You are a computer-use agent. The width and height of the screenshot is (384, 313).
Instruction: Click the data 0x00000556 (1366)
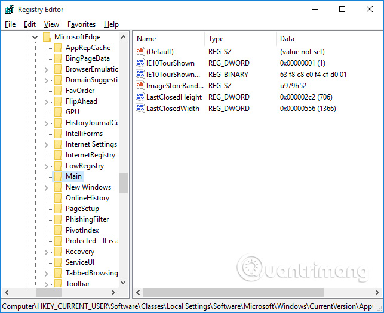(x=308, y=109)
